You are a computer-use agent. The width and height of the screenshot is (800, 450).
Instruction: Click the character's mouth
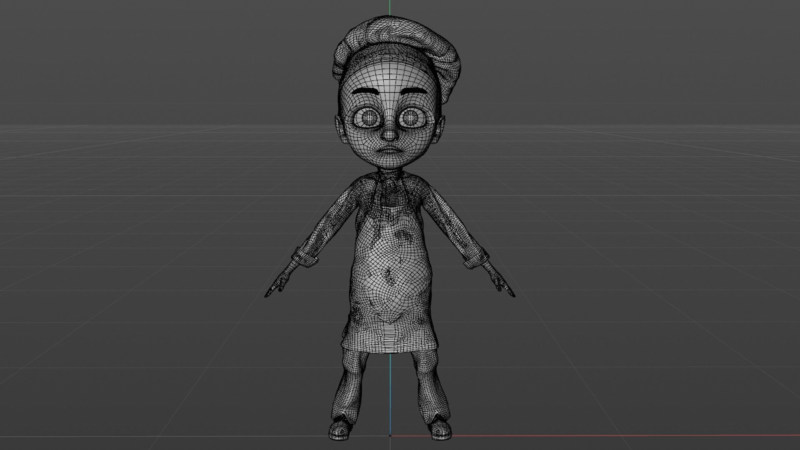tap(390, 150)
